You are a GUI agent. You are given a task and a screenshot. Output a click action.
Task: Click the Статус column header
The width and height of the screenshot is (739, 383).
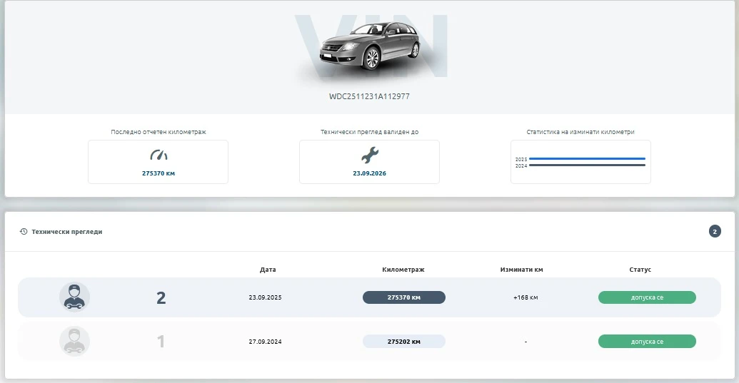coord(640,270)
